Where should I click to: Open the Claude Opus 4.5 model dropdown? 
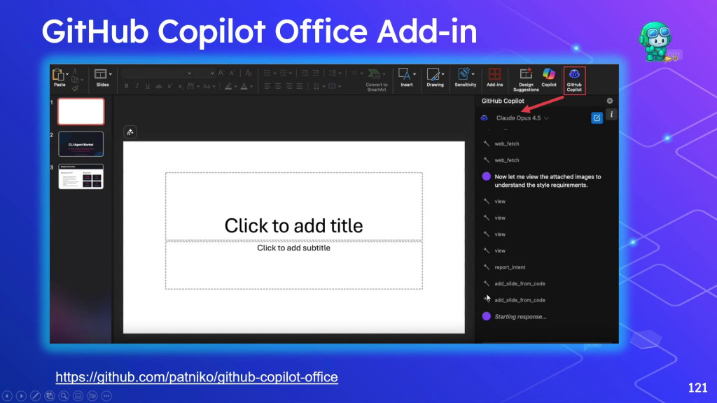point(522,118)
